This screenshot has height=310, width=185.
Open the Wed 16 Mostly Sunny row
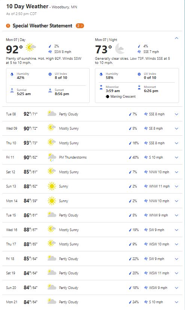click(x=92, y=230)
